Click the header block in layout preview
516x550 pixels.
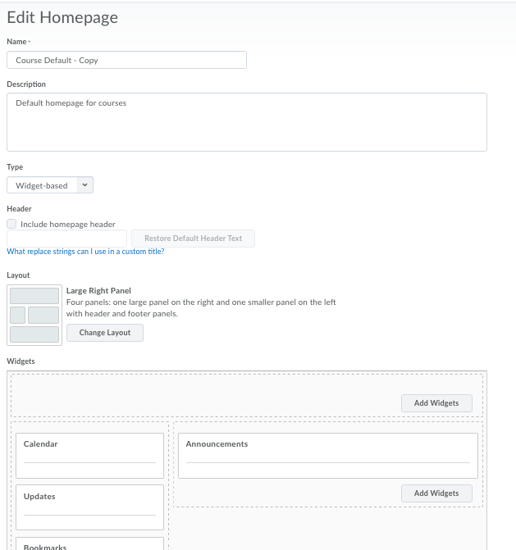tap(34, 296)
